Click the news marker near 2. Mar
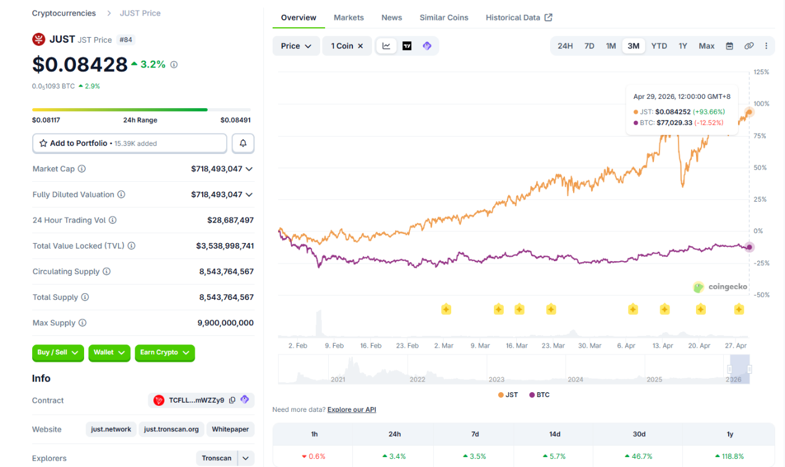 (446, 309)
